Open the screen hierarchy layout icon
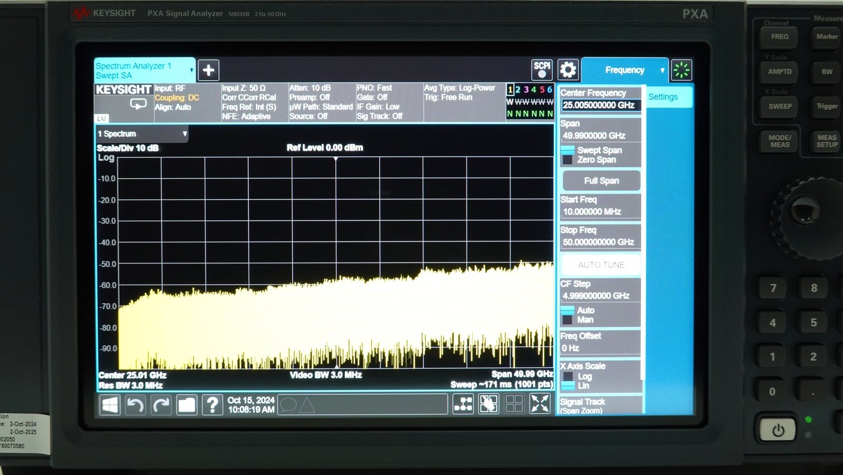 pyautogui.click(x=463, y=404)
